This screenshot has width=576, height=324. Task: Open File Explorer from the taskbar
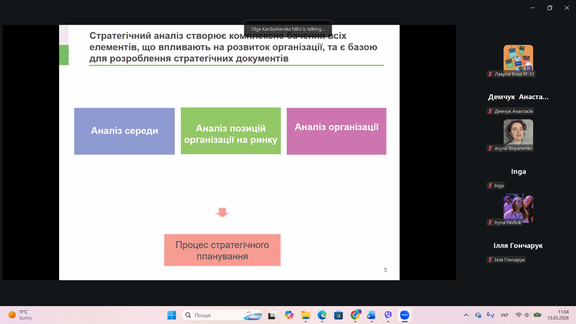[x=306, y=315]
